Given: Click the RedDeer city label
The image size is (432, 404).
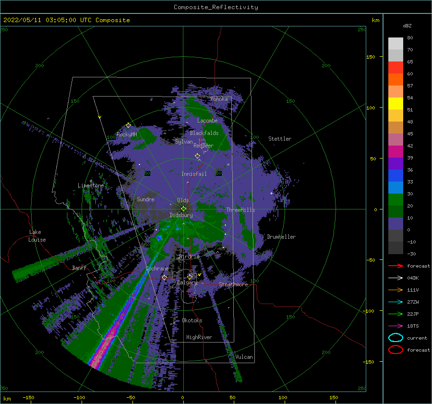Looking at the screenshot, I should (x=204, y=146).
